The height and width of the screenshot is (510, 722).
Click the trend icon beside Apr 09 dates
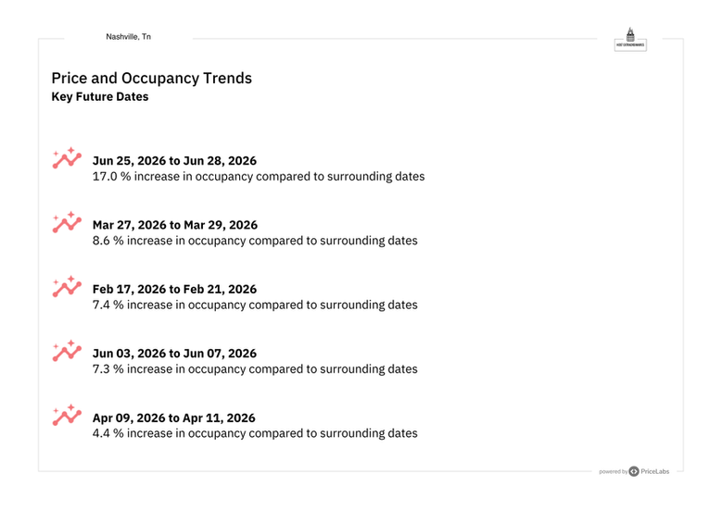pyautogui.click(x=67, y=415)
